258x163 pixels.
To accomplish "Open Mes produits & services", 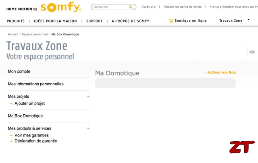I will [29, 128].
